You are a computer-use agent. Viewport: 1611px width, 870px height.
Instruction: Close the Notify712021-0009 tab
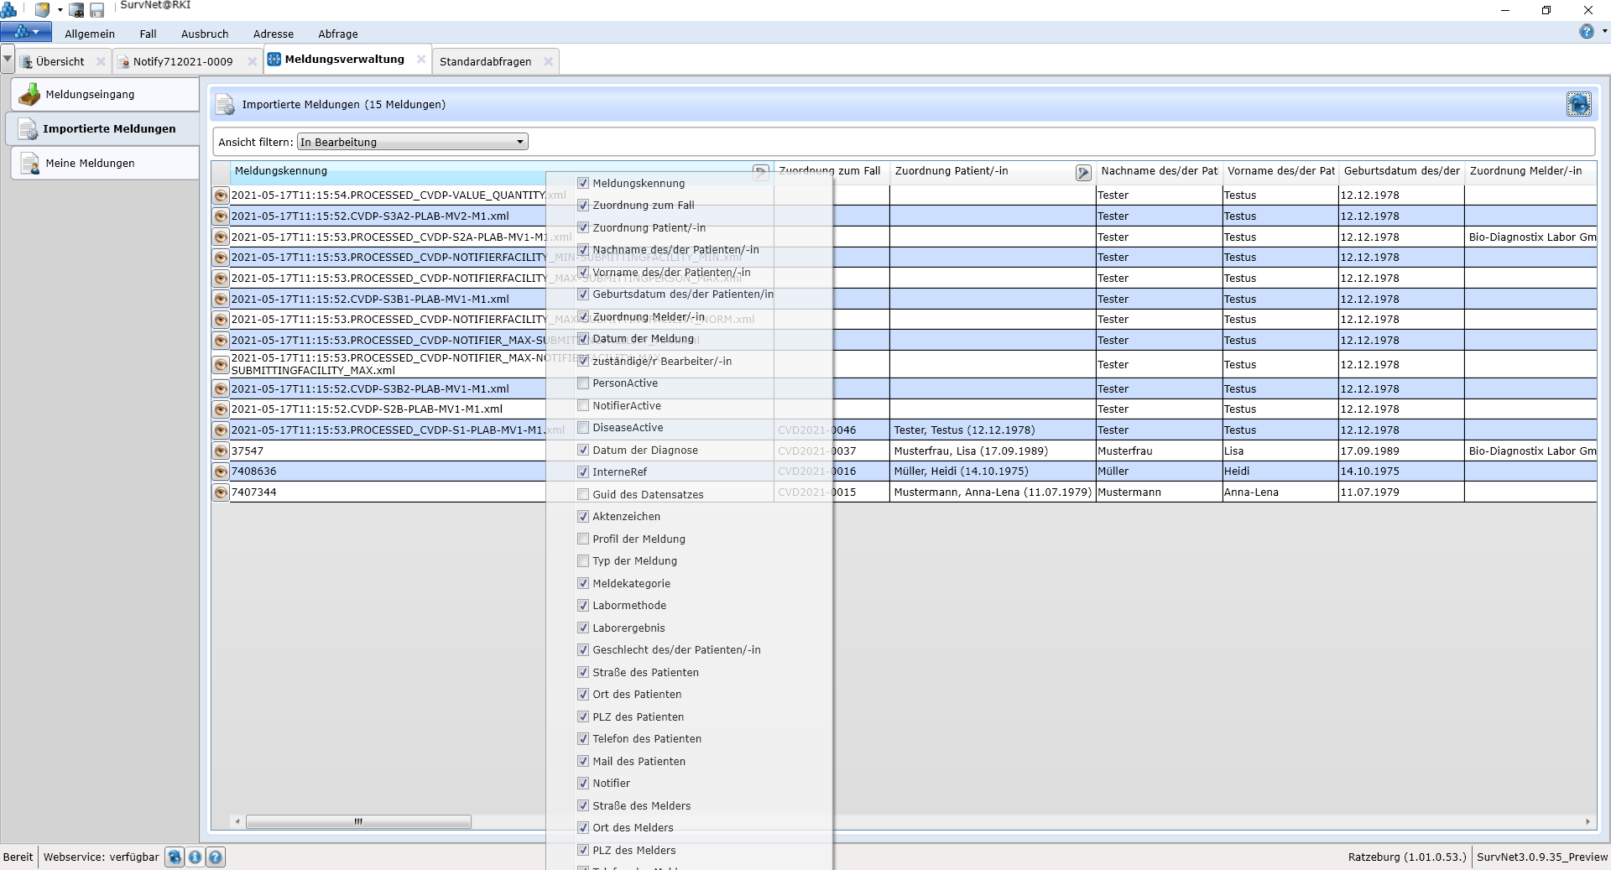coord(252,61)
